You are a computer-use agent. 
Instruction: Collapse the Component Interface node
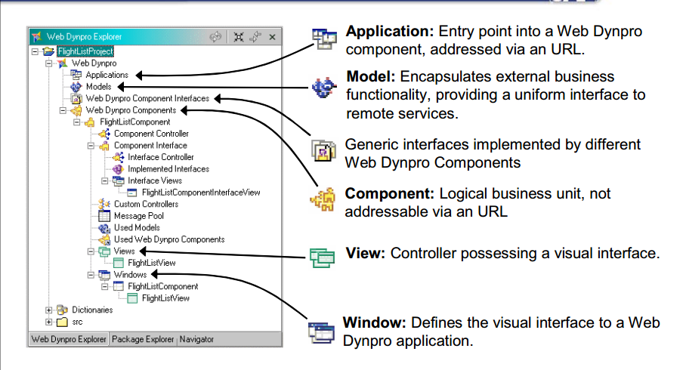(x=91, y=146)
